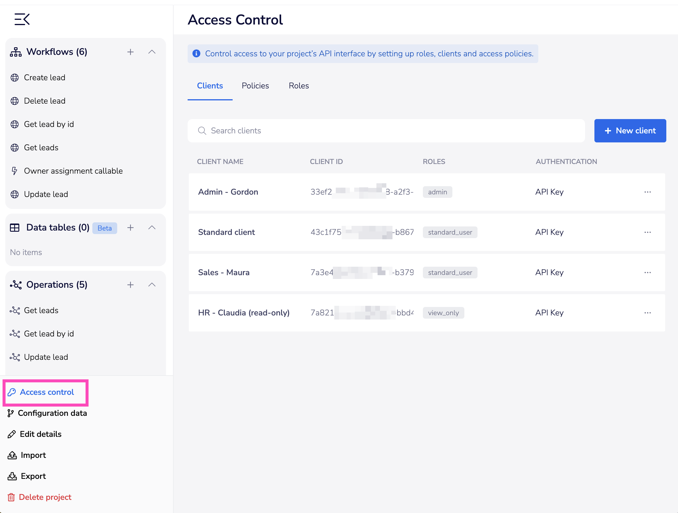Image resolution: width=678 pixels, height=513 pixels.
Task: Switch to the Roles tab
Action: point(298,86)
